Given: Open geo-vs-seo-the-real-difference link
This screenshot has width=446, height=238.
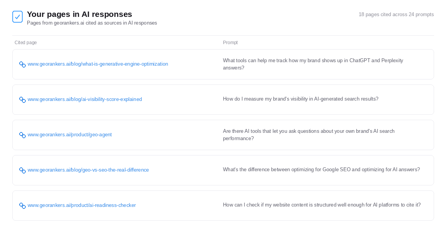Looking at the screenshot, I should coord(88,170).
